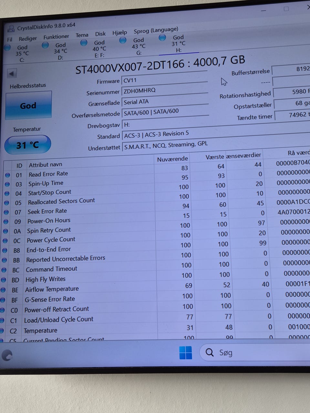The image size is (310, 413).
Task: Click the Firmware field CV11
Action: coord(165,78)
